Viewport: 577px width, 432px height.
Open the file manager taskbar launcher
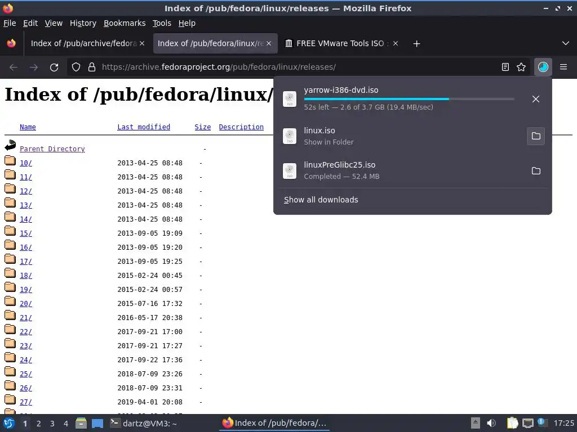tap(81, 424)
